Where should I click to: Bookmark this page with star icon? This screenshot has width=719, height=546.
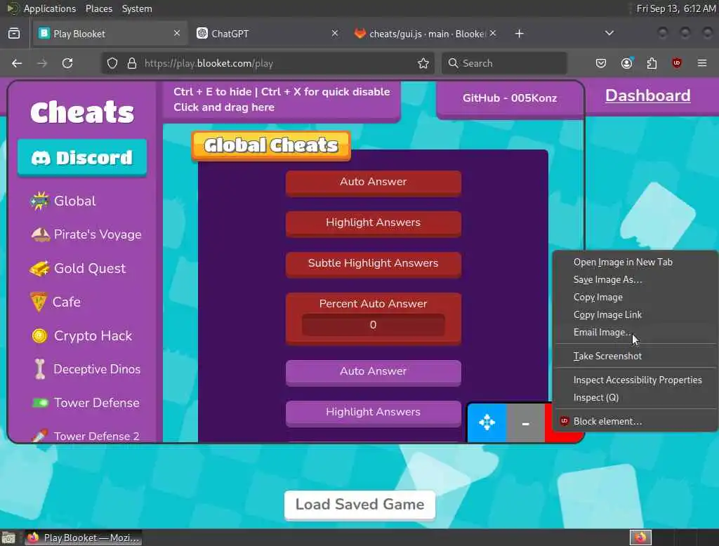423,63
